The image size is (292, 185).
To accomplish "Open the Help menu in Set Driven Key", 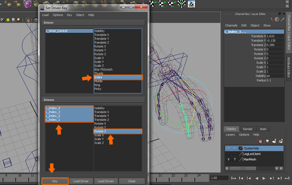I will [x=91, y=15].
